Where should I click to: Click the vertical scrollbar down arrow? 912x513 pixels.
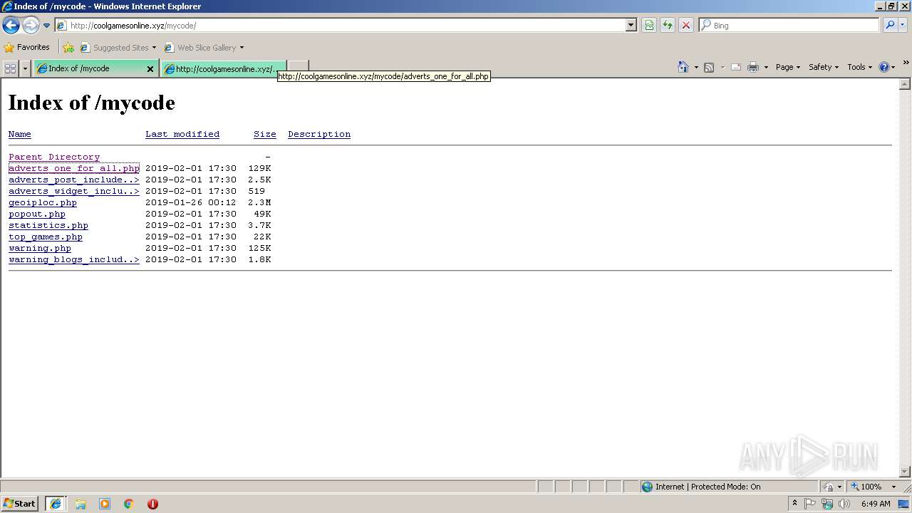click(x=905, y=472)
